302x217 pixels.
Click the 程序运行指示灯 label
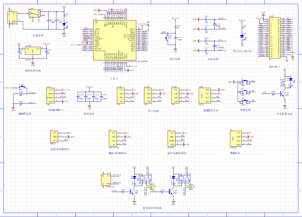pos(242,51)
